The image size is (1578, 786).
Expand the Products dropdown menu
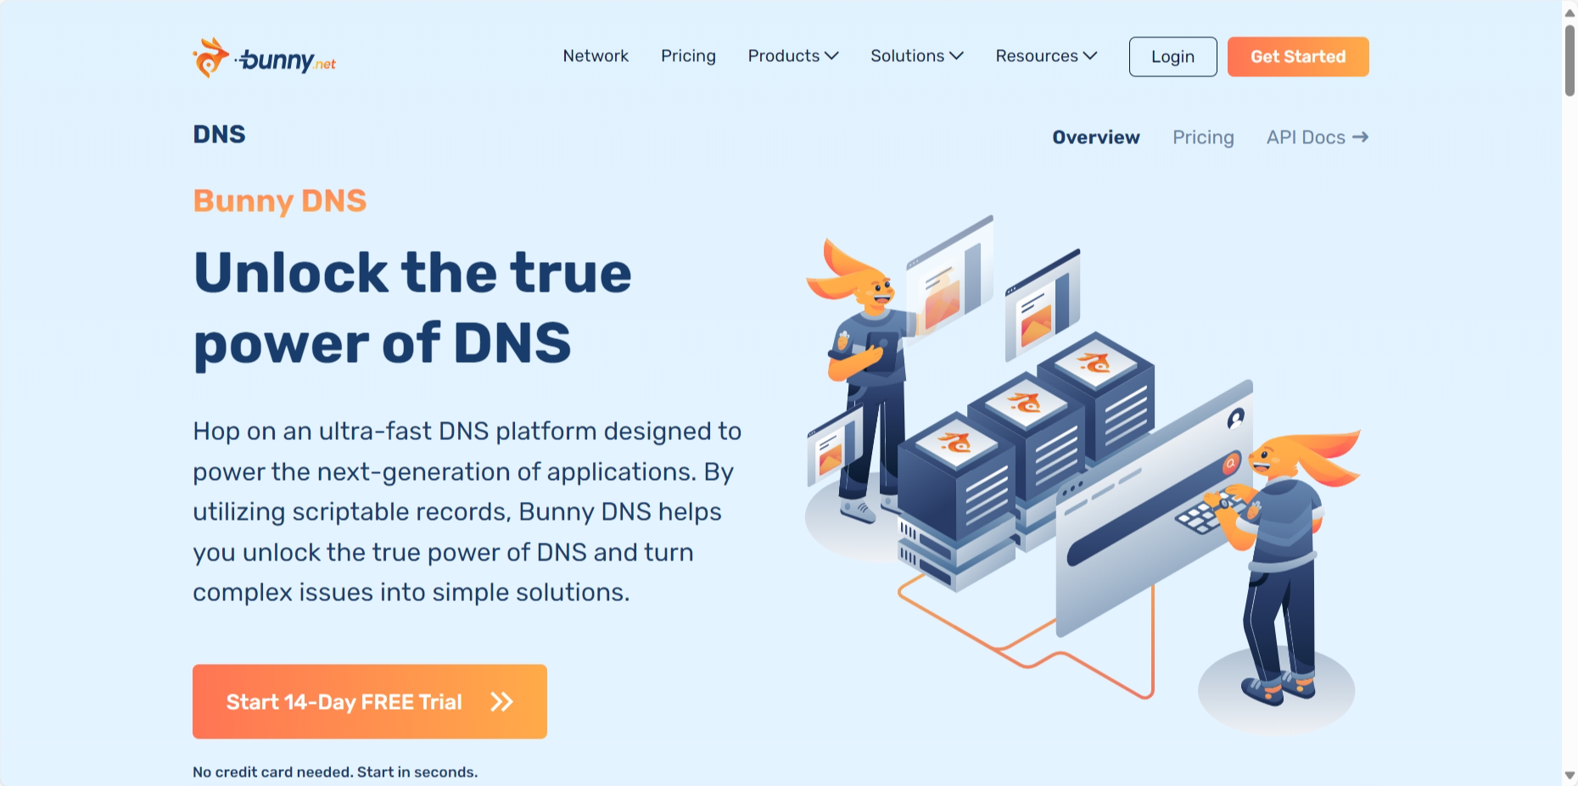(792, 56)
